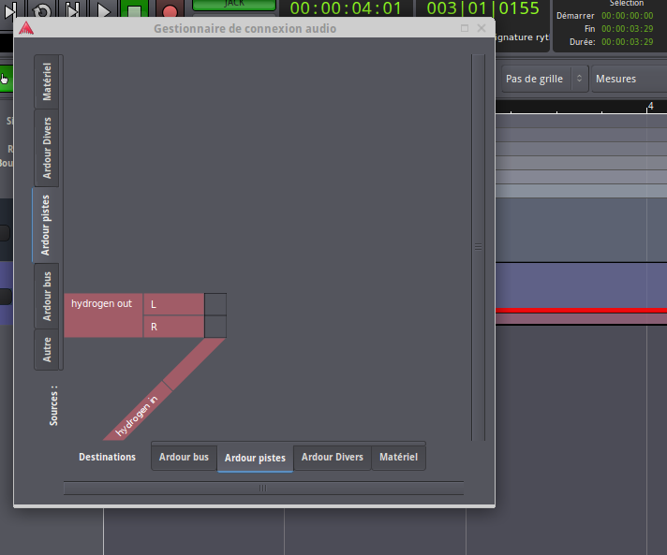667x555 pixels.
Task: Click the green JACK status button
Action: tap(234, 5)
